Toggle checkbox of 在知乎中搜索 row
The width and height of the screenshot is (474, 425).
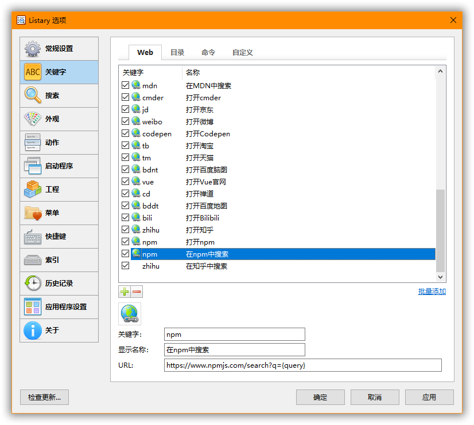[126, 266]
